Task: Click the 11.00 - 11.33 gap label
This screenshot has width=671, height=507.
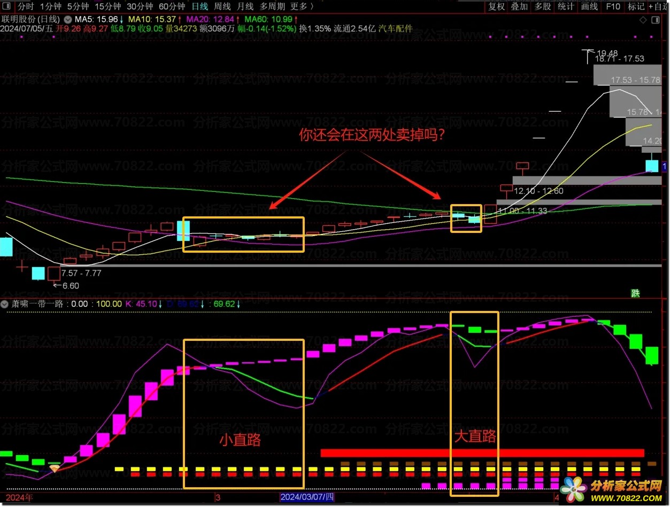Action: click(523, 211)
